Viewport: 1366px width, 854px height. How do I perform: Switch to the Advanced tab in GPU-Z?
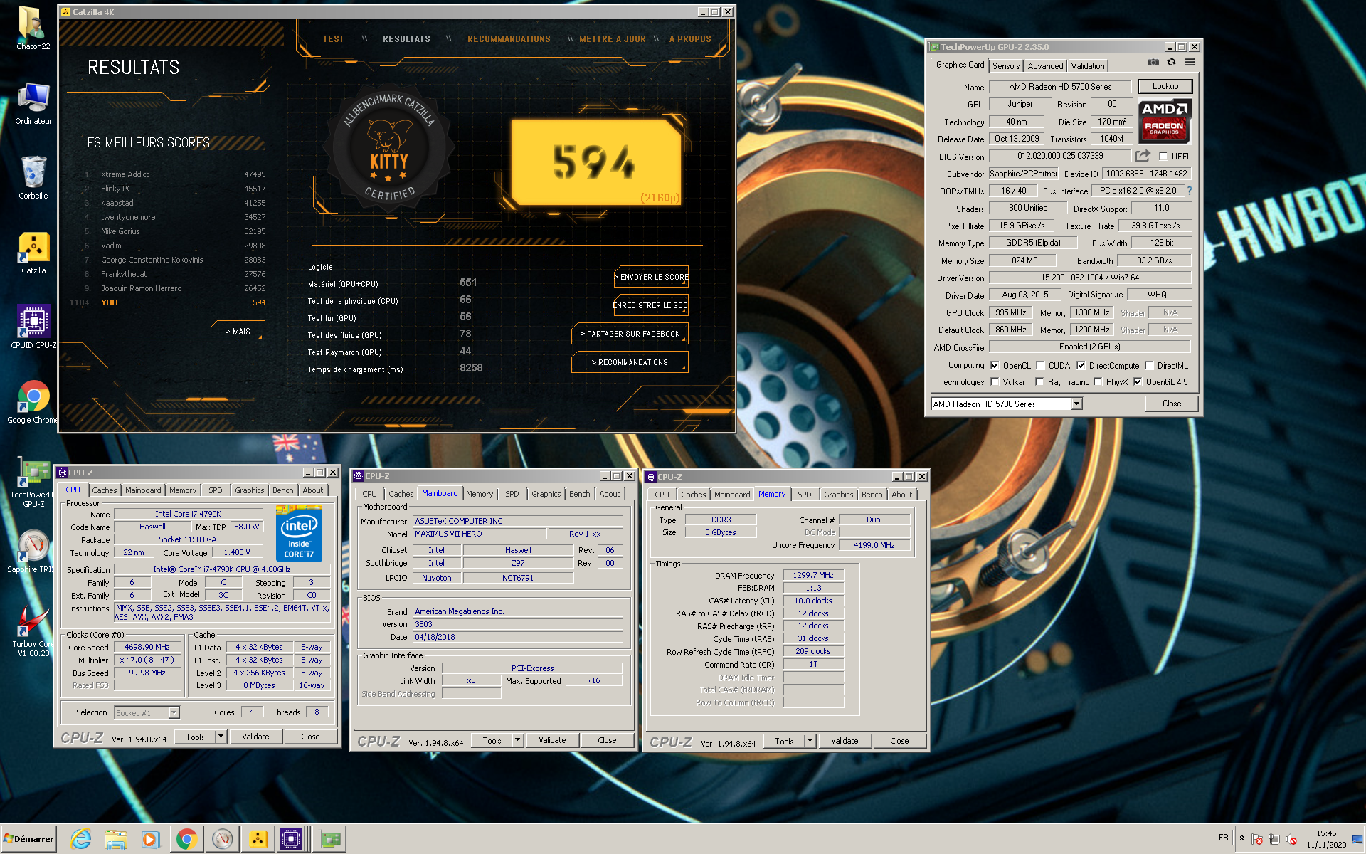1045,66
